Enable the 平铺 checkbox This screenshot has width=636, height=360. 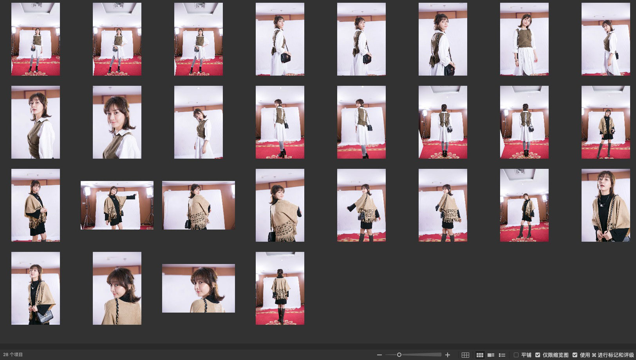click(516, 355)
